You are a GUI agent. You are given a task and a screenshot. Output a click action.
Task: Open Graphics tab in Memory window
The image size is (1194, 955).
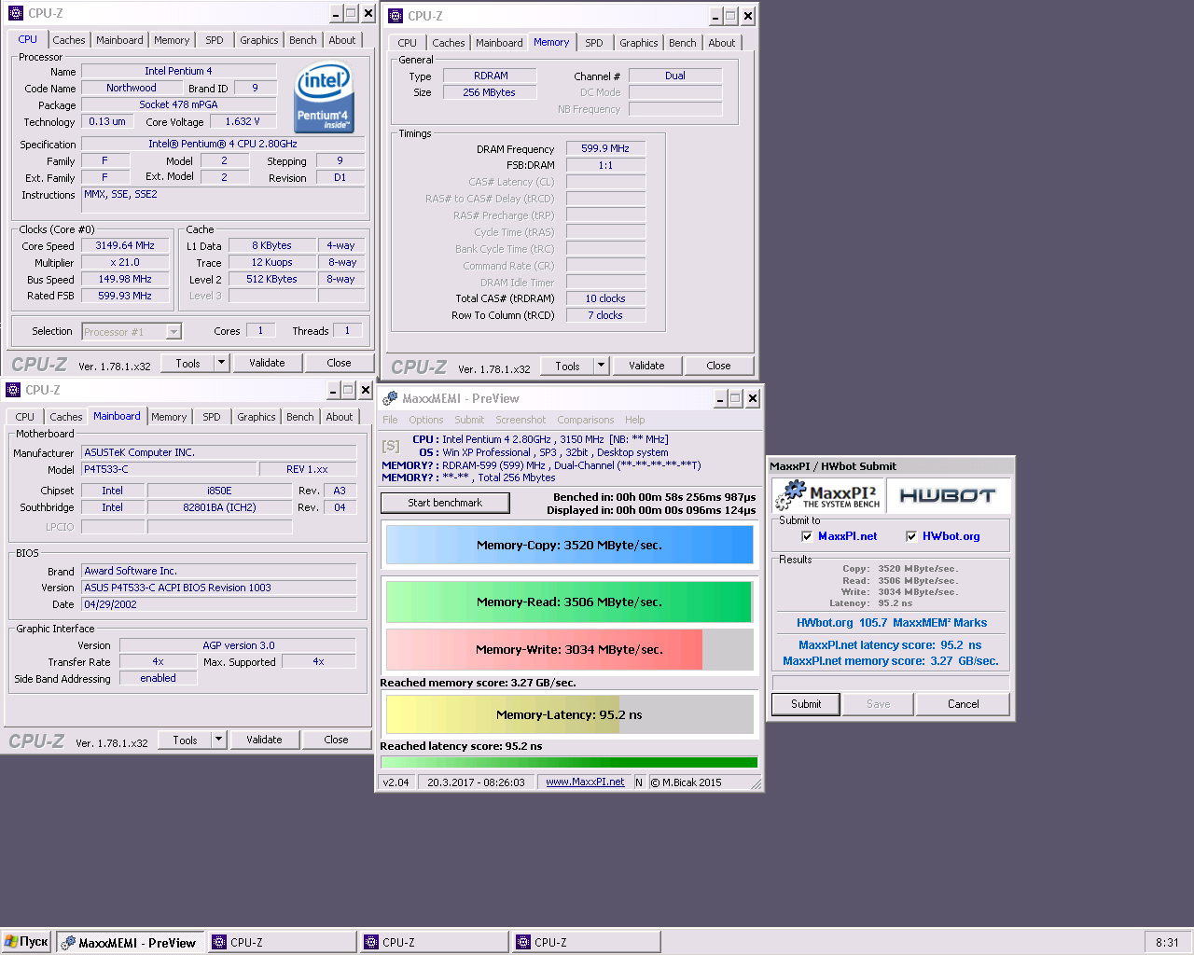click(639, 43)
